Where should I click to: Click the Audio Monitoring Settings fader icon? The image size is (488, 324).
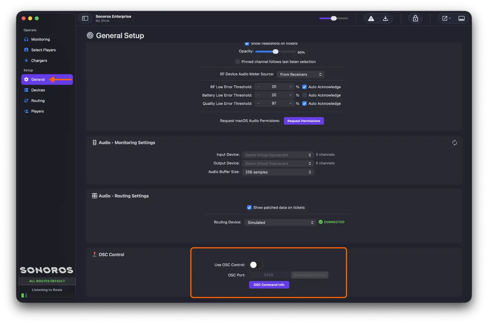point(95,143)
